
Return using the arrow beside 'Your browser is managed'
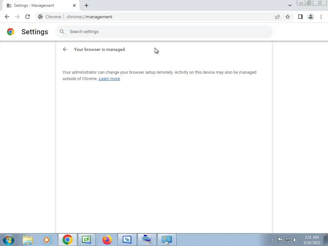click(x=65, y=49)
